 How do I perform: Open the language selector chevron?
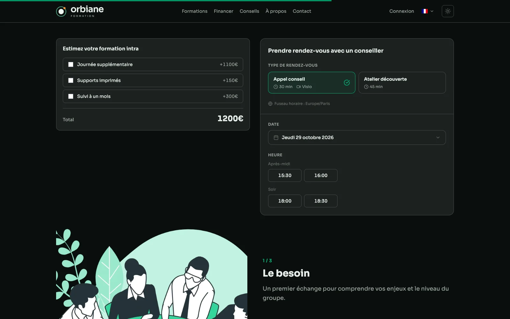tap(432, 11)
